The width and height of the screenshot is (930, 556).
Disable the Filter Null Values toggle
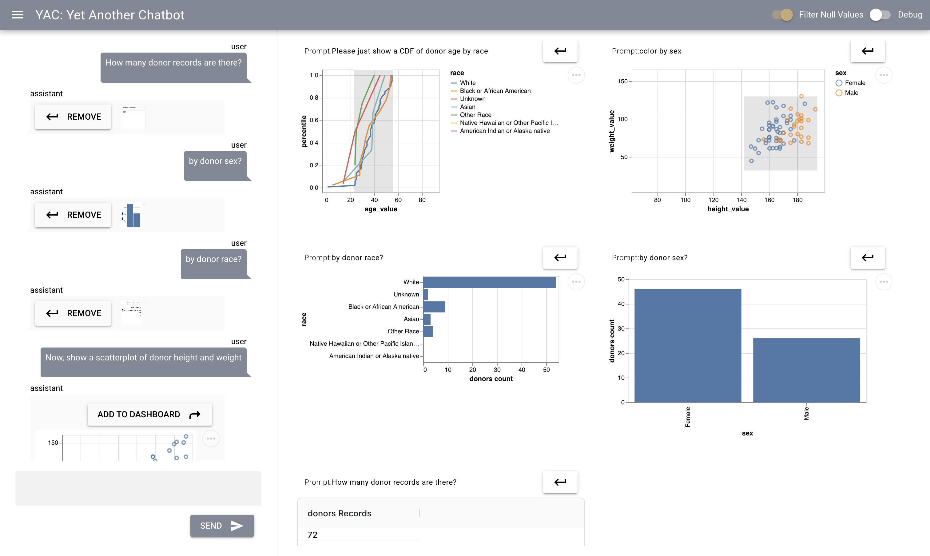[782, 15]
